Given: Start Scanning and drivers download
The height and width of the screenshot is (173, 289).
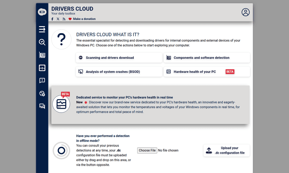Looking at the screenshot, I should [x=119, y=58].
